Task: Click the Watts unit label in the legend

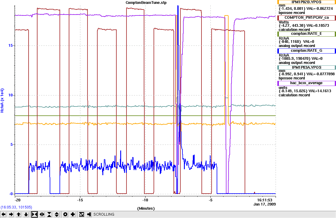Action: 284,22
